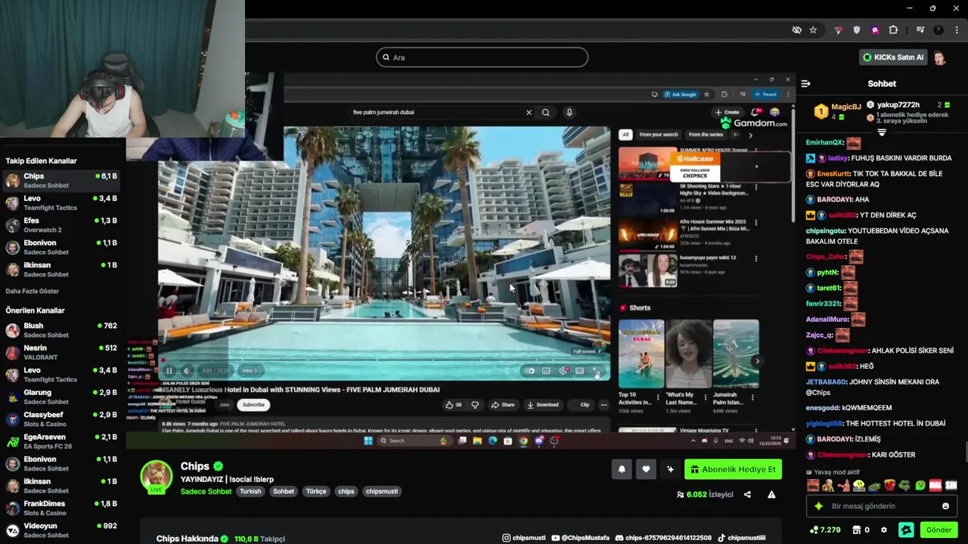Open more actions menu beside Clip
Image resolution: width=968 pixels, height=544 pixels.
pos(603,405)
